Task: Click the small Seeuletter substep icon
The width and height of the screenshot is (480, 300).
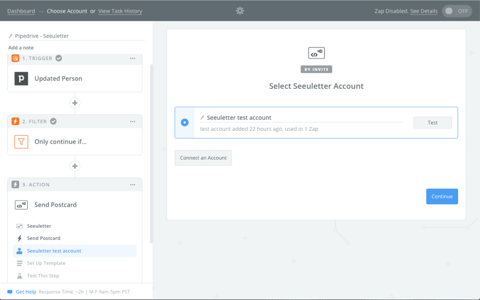Action: pyautogui.click(x=20, y=226)
